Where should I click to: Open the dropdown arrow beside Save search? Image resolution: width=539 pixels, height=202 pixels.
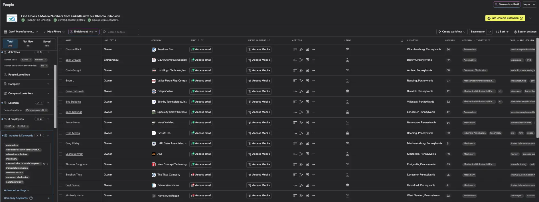click(x=490, y=32)
